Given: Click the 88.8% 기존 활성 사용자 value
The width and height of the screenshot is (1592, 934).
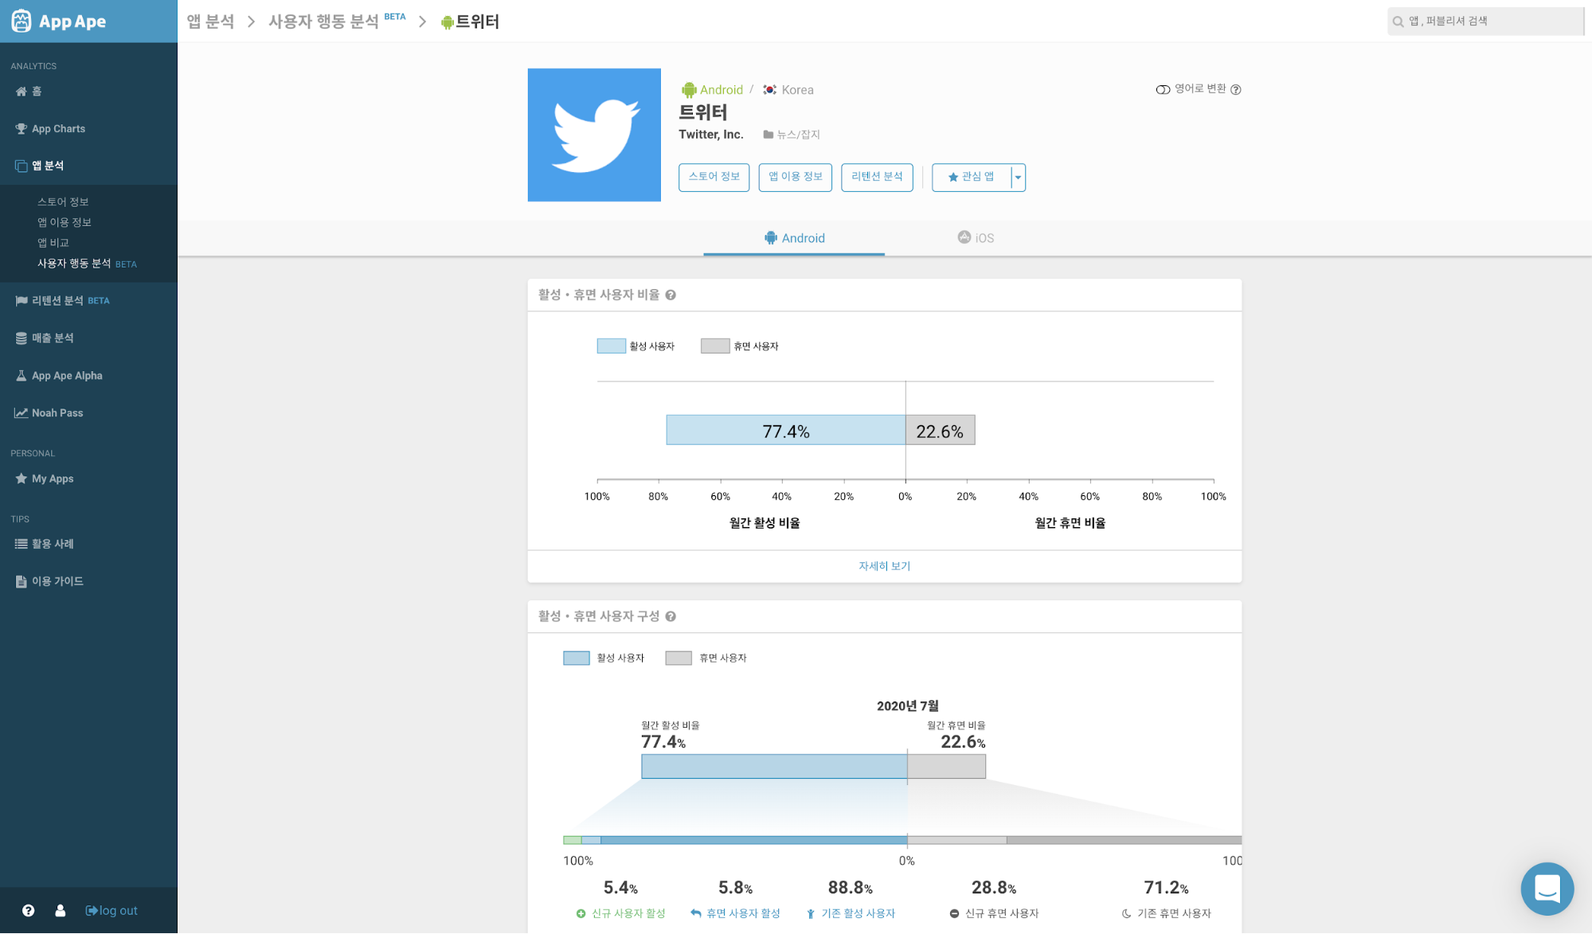Looking at the screenshot, I should coord(850,889).
